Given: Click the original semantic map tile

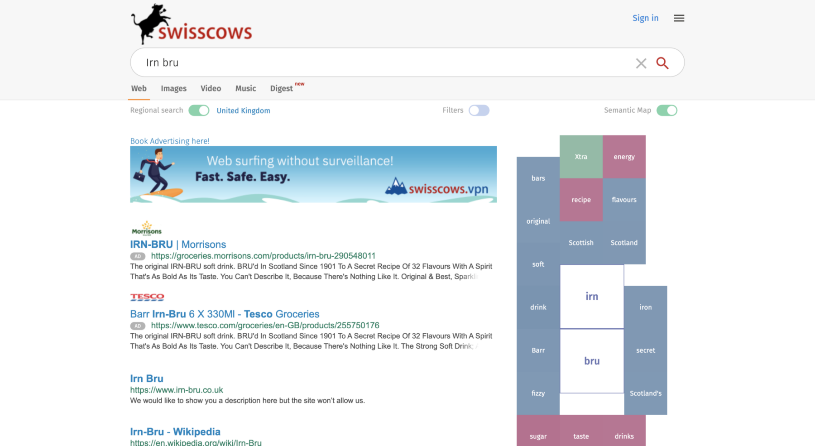Looking at the screenshot, I should point(538,221).
